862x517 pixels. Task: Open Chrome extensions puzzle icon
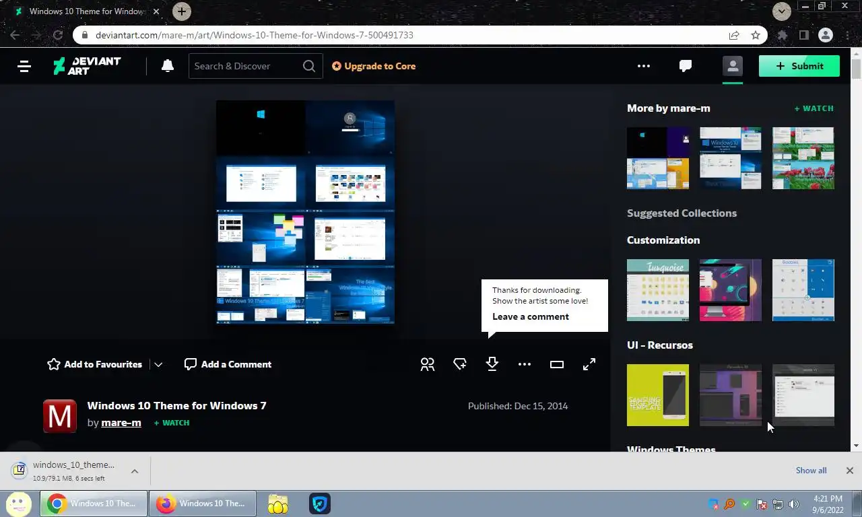(783, 35)
